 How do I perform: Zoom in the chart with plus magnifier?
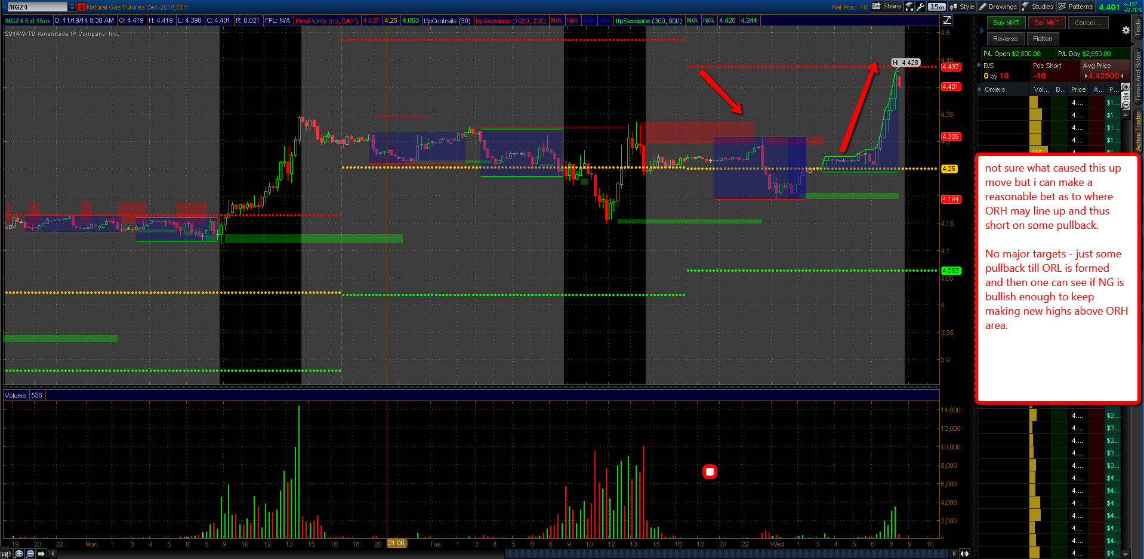pyautogui.click(x=19, y=554)
